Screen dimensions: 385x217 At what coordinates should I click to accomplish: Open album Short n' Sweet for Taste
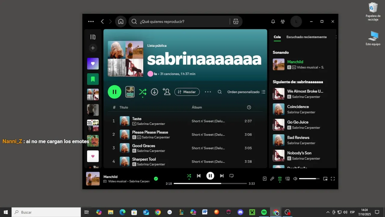coord(208,121)
